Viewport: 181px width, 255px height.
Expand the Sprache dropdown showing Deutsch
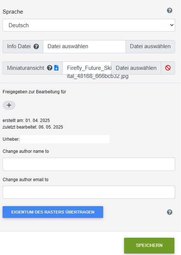coord(89,25)
